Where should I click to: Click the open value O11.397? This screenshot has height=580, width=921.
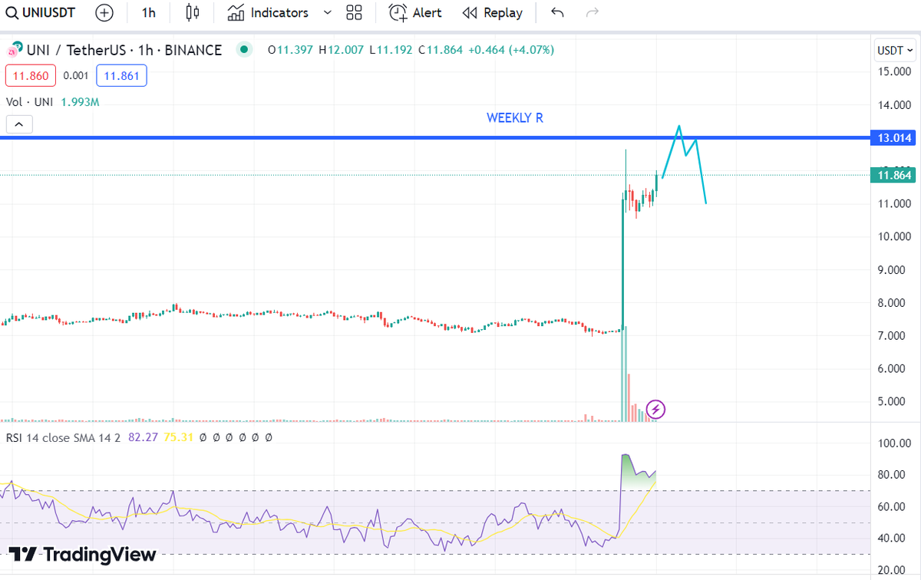point(290,50)
